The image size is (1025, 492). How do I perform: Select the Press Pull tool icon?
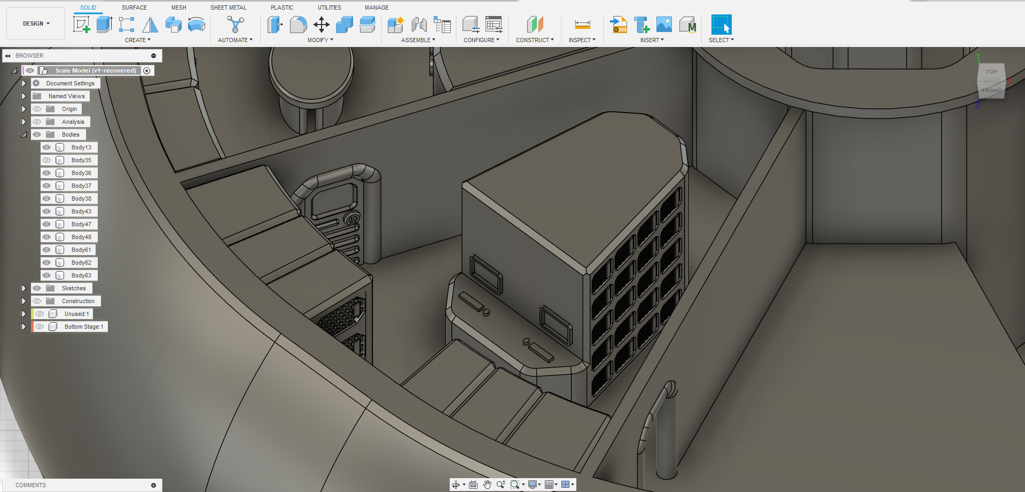tap(275, 25)
